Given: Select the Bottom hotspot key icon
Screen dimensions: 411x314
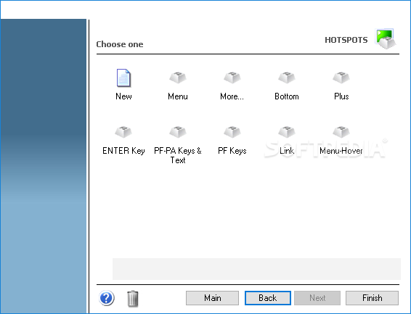Looking at the screenshot, I should coord(287,78).
